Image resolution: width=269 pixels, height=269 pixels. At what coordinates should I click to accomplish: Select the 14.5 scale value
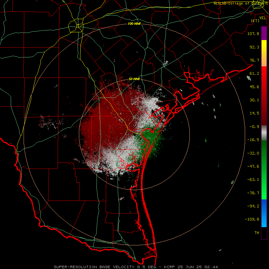pos(254,113)
